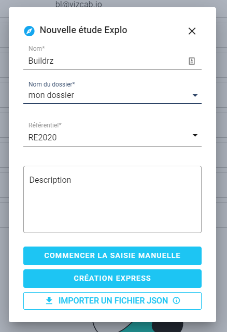This screenshot has height=332, width=227.
Task: Focus the Description text area
Action: point(112,199)
